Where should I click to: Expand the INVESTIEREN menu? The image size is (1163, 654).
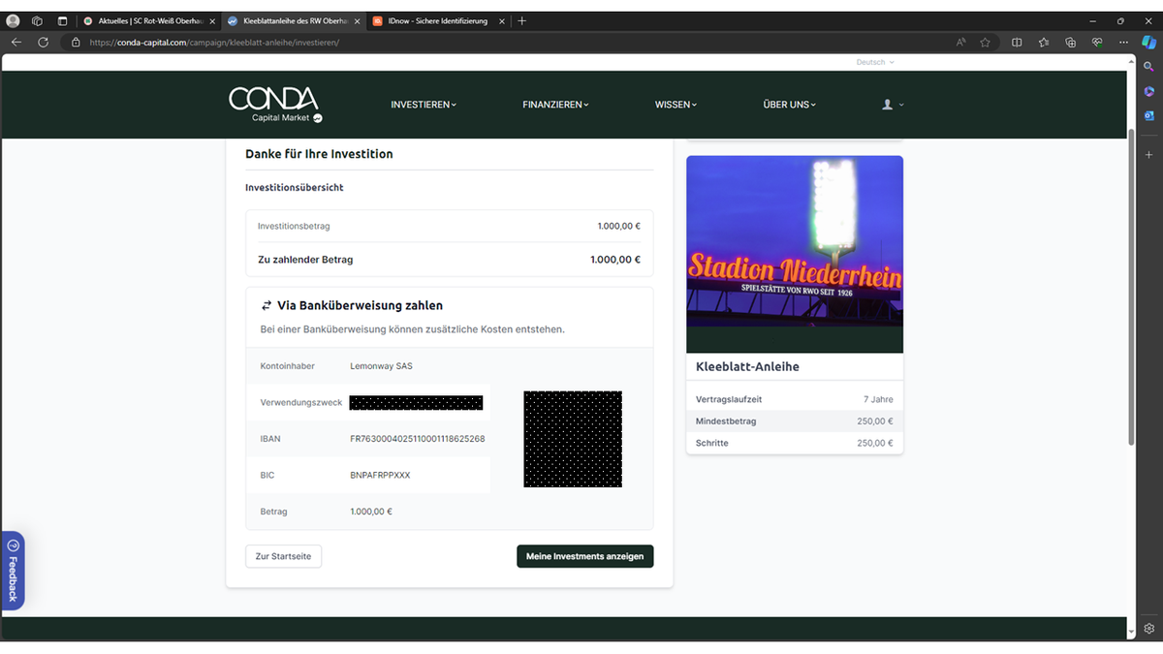pos(424,105)
